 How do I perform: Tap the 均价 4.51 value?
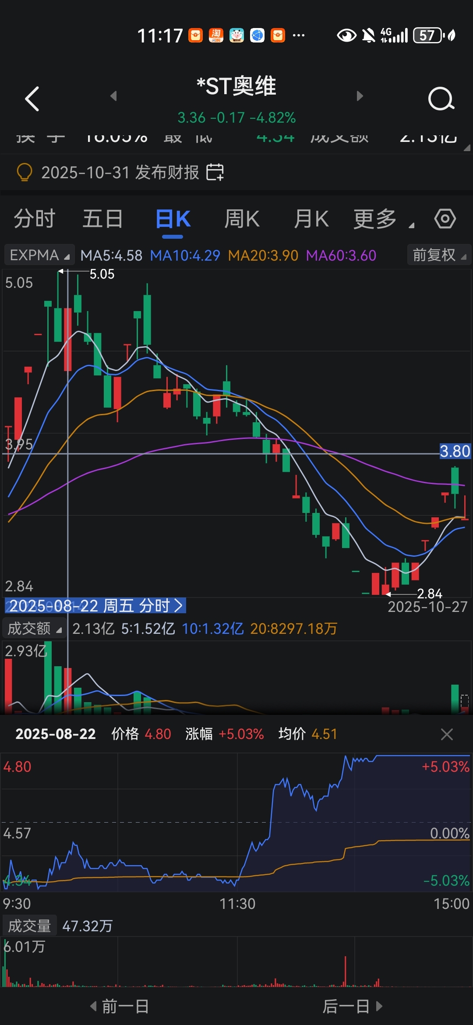[x=308, y=734]
